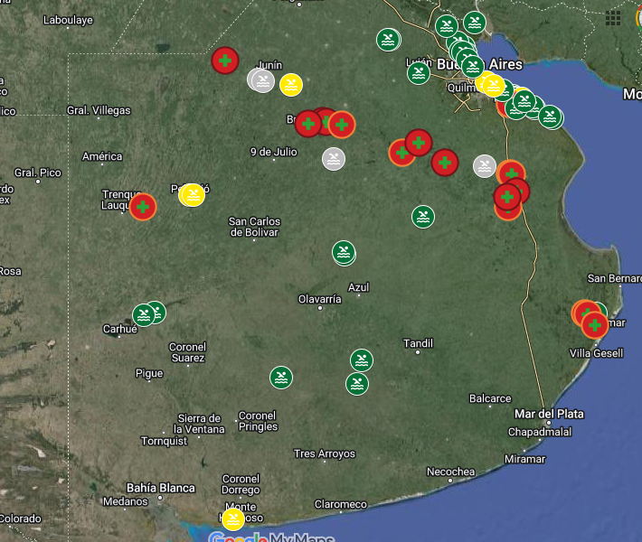Click the Olavarría city label

coord(320,299)
